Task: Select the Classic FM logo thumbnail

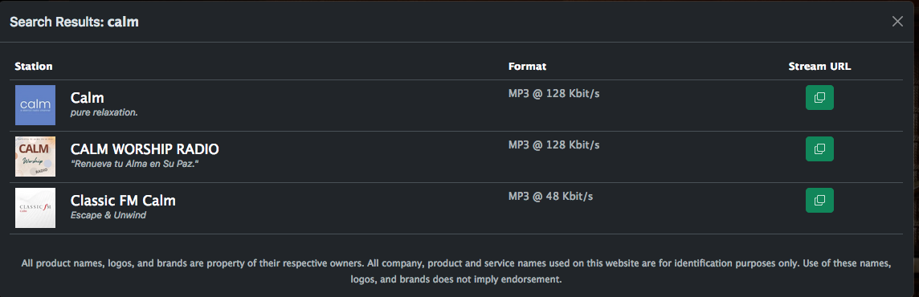Action: coord(35,208)
